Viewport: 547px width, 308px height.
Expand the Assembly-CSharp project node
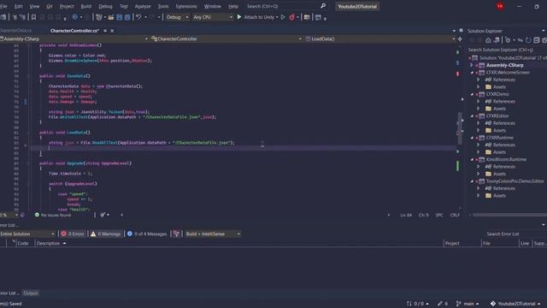pos(472,65)
